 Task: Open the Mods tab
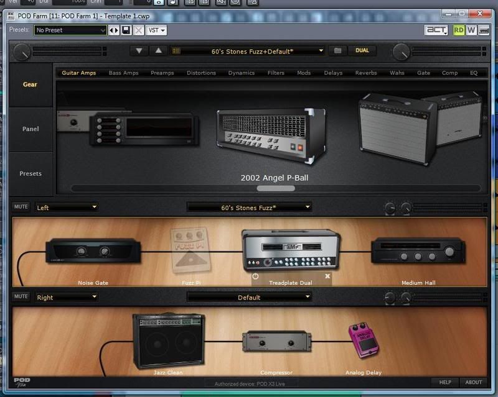pyautogui.click(x=304, y=73)
